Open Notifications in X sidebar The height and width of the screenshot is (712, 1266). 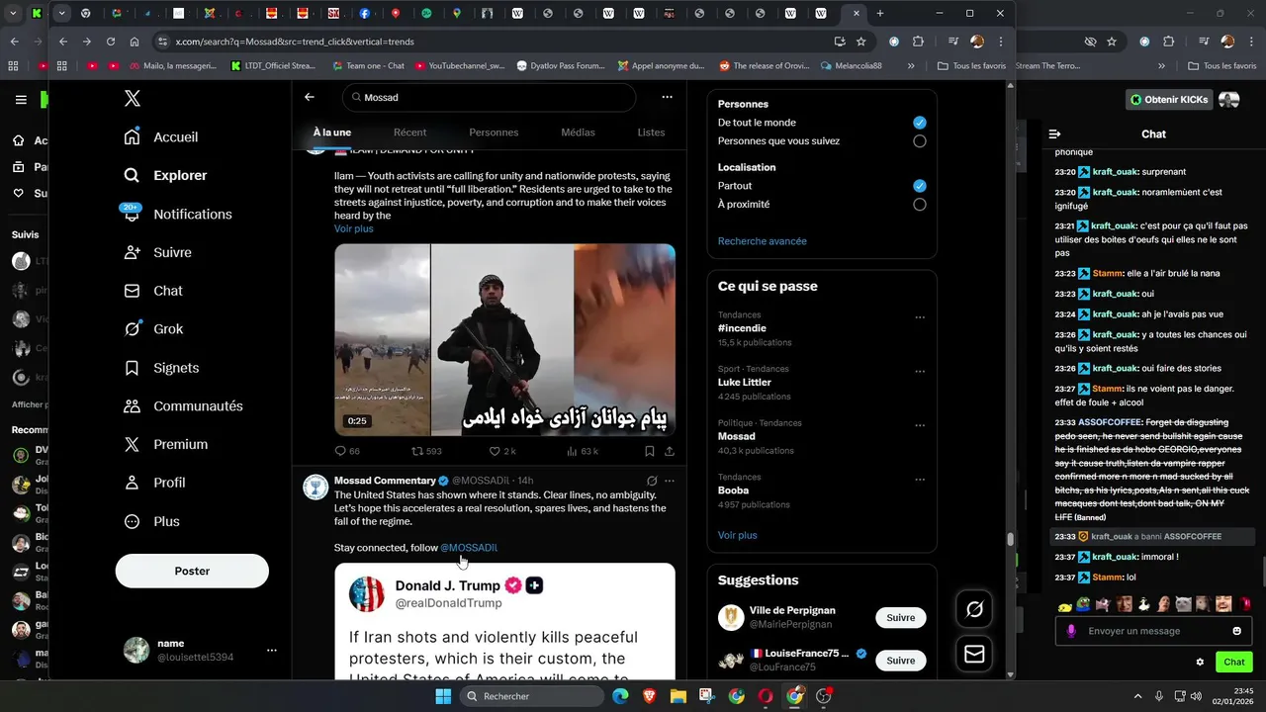tap(177, 214)
